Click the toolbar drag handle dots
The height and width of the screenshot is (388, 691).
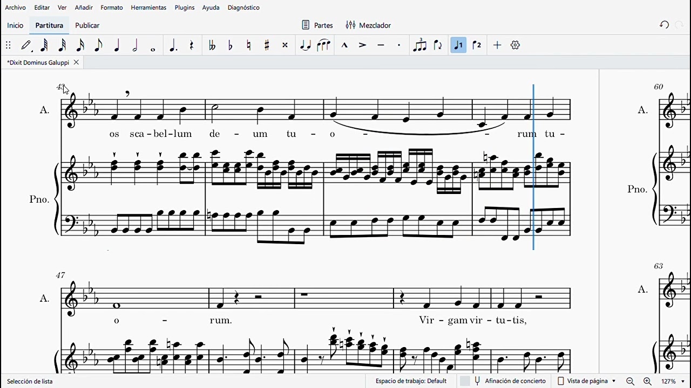click(8, 45)
